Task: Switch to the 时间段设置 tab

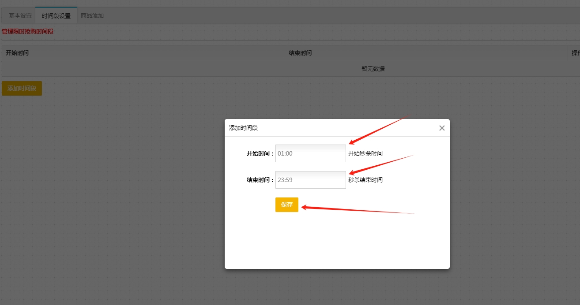Action: [56, 15]
